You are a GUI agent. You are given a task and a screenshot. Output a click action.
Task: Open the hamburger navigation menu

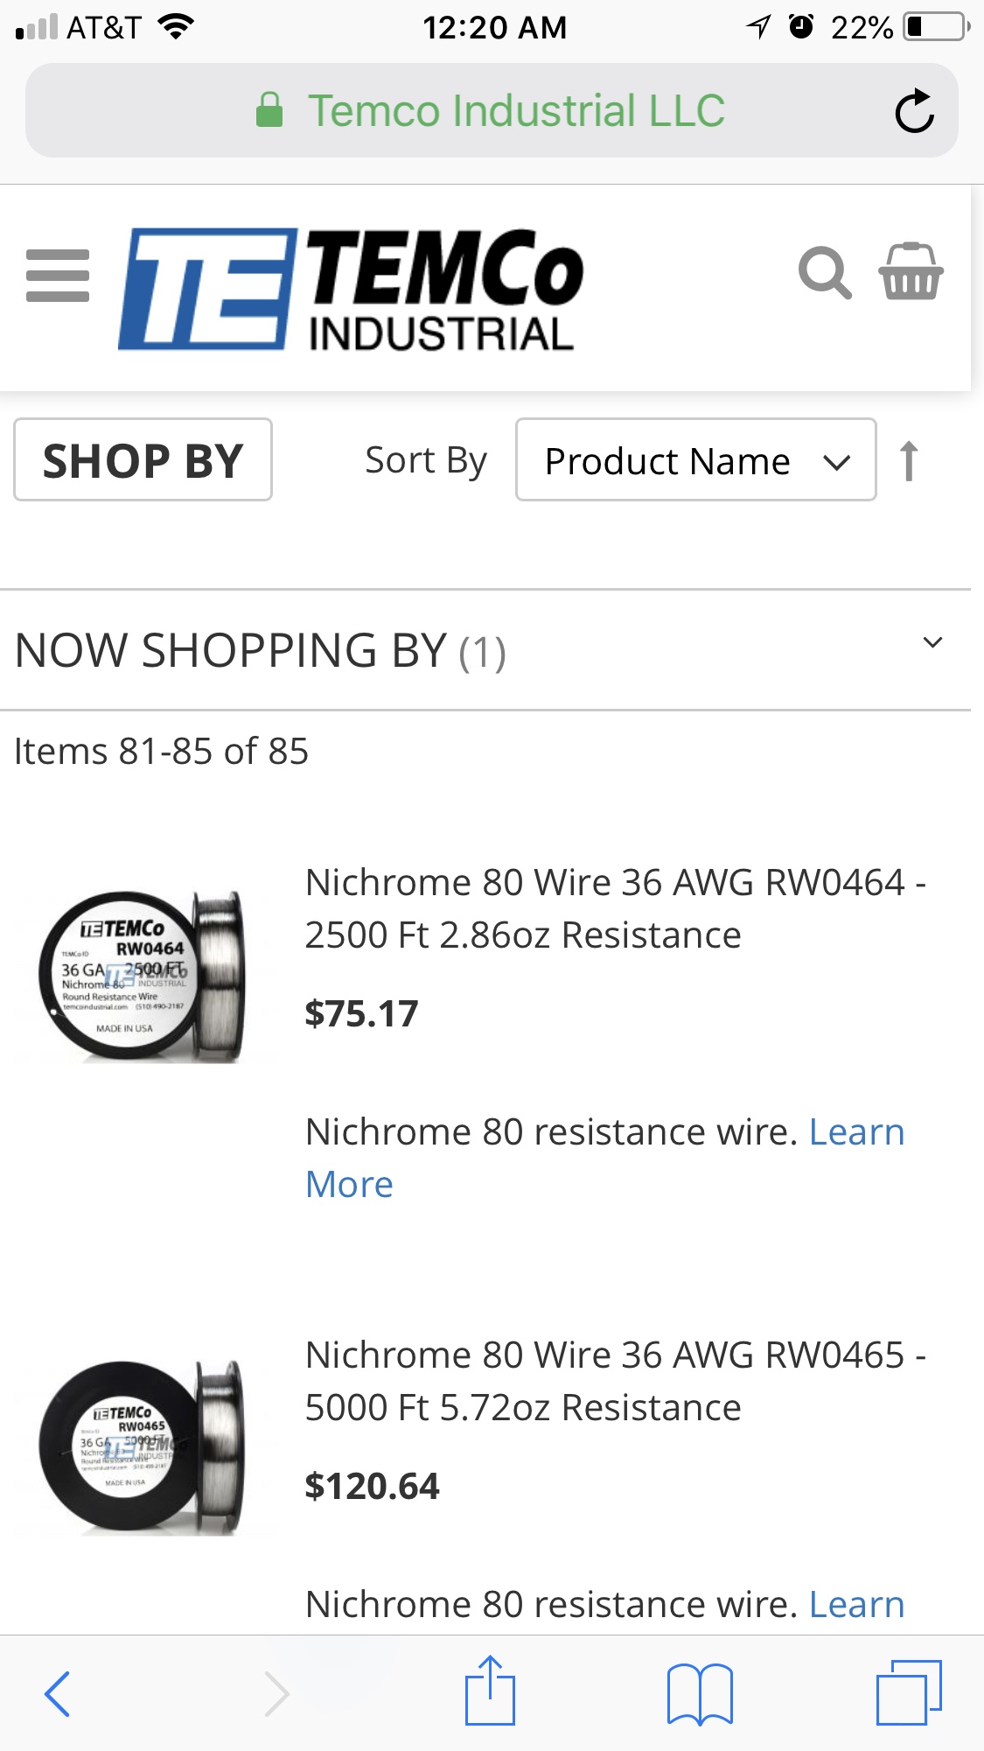coord(58,276)
